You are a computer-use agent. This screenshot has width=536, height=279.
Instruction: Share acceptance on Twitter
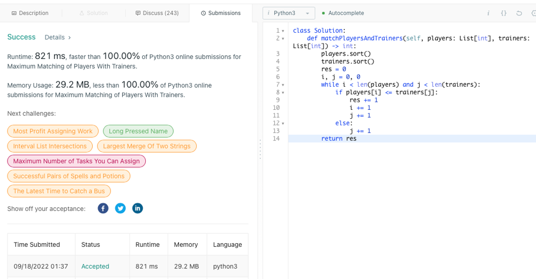(120, 208)
